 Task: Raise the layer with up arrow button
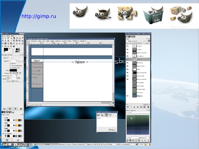134,107
